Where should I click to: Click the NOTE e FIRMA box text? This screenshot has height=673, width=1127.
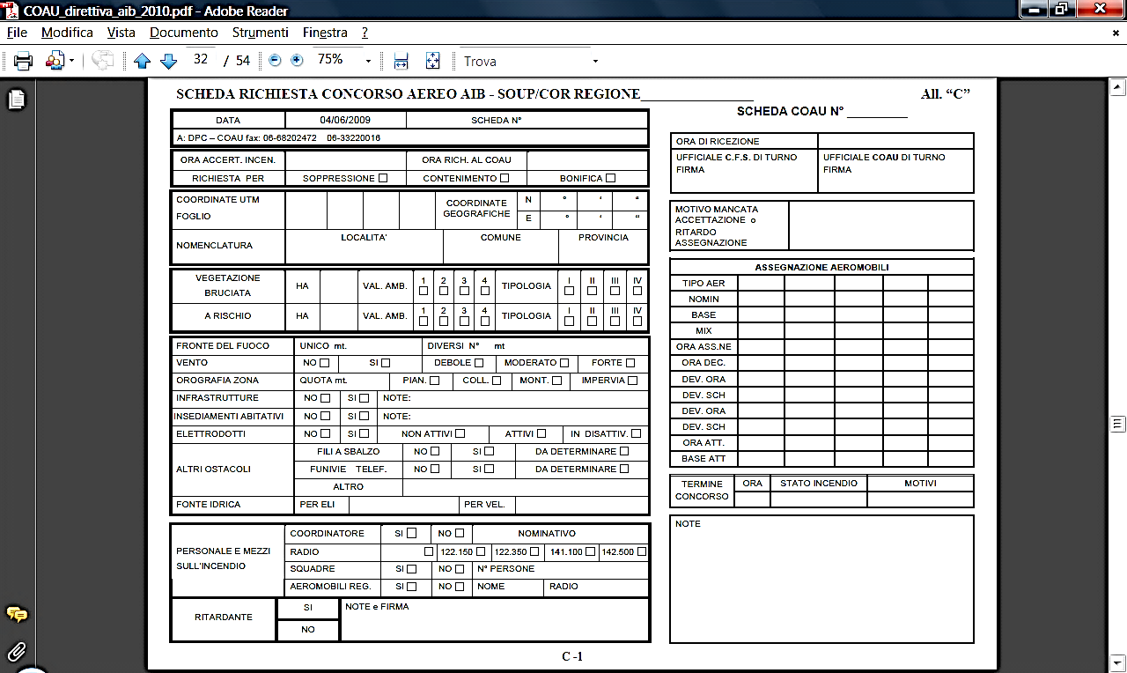pos(377,606)
